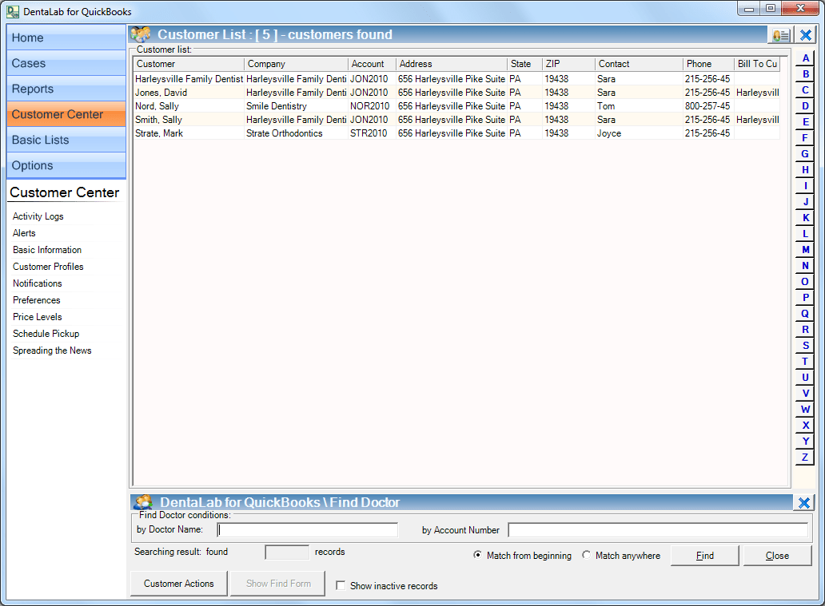The height and width of the screenshot is (606, 825).
Task: Select the letter M in alphabet index
Action: coord(804,249)
